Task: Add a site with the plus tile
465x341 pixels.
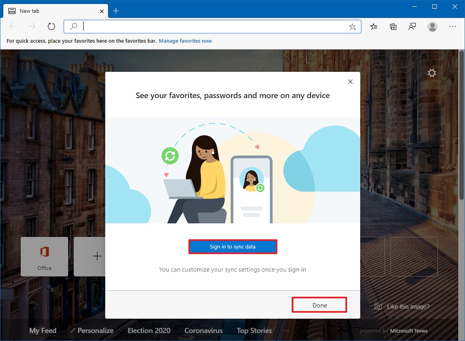Action: pyautogui.click(x=89, y=256)
